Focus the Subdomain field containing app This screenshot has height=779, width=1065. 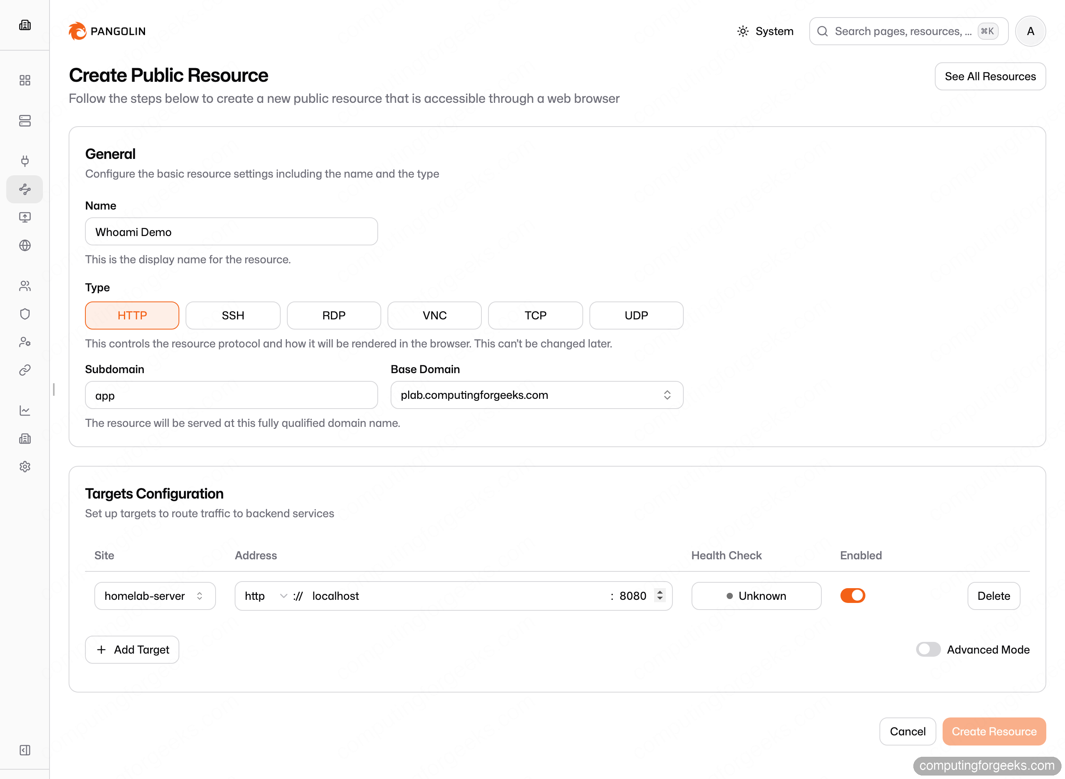click(231, 395)
